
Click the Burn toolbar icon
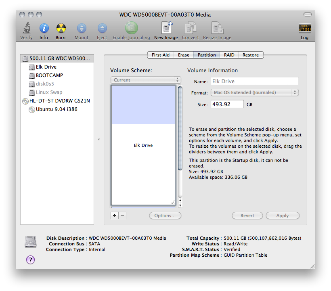61,28
